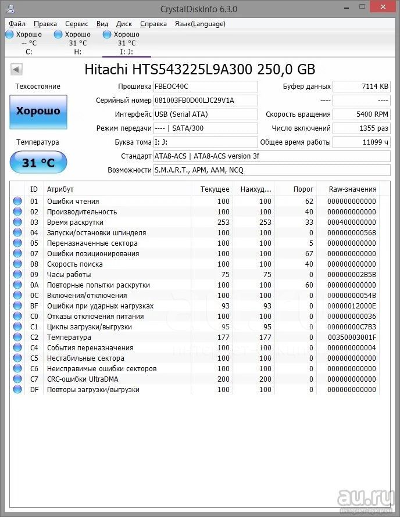This screenshot has width=400, height=517.
Task: Click the Атрибут column header
Action: click(x=116, y=189)
